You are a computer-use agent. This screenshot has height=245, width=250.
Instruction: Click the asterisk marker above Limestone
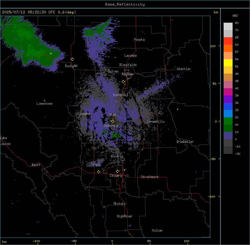(x=44, y=100)
